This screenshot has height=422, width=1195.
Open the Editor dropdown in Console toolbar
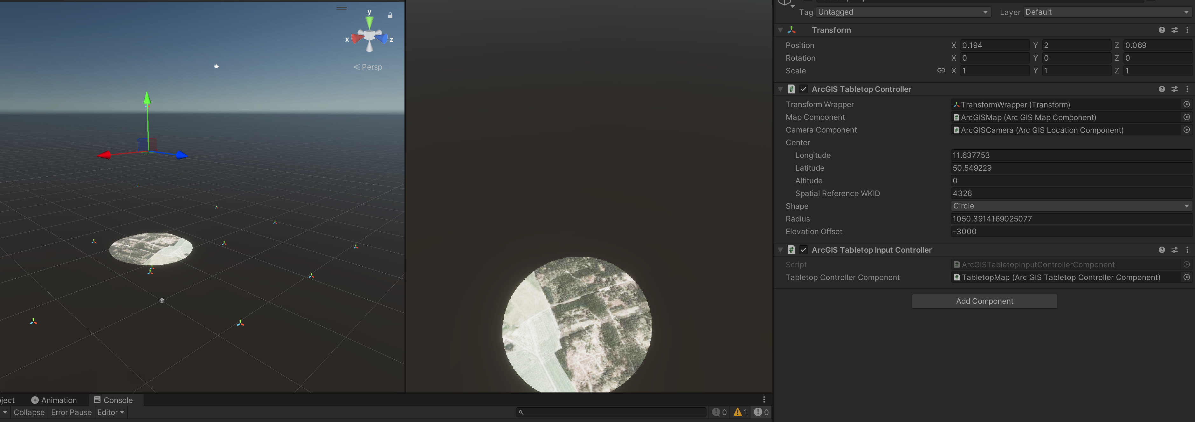(x=111, y=412)
